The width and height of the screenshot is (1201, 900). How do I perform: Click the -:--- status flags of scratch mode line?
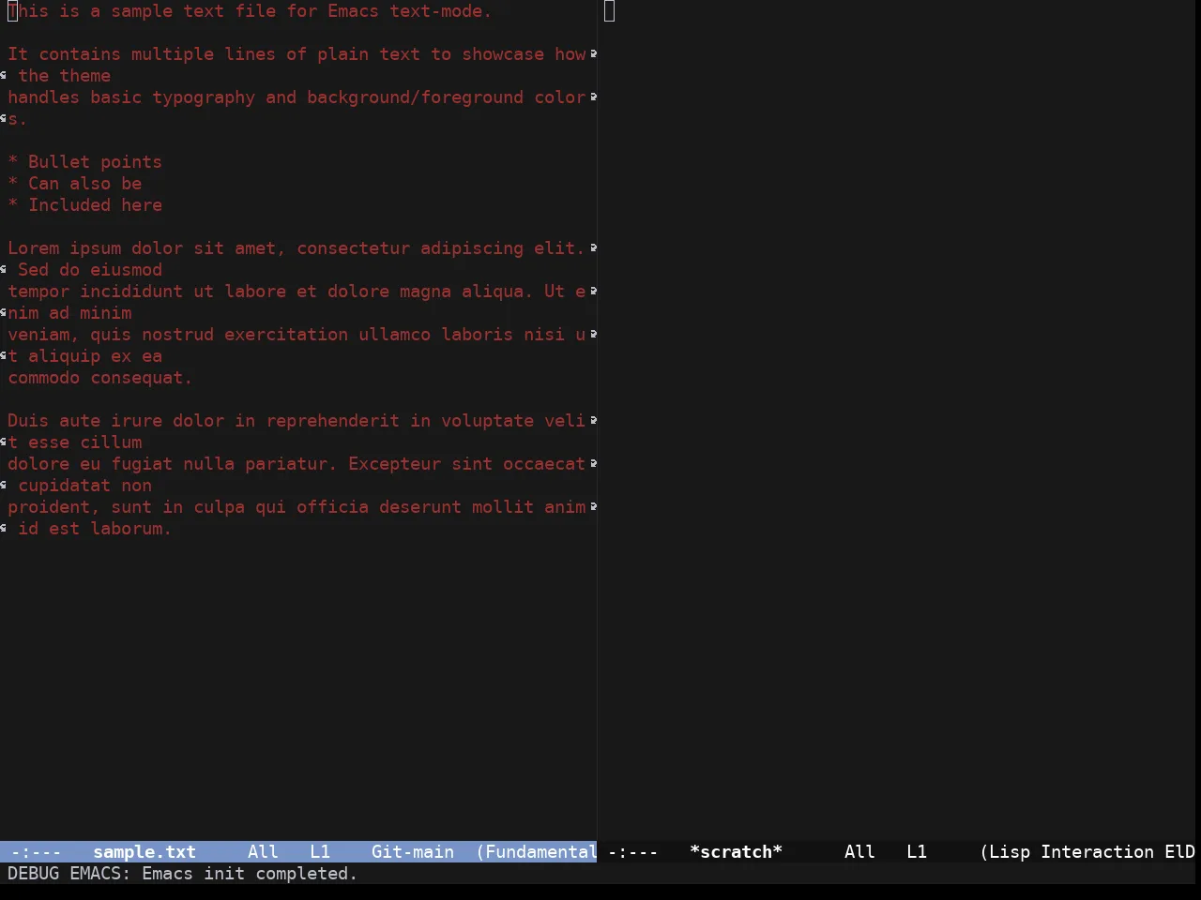point(633,851)
